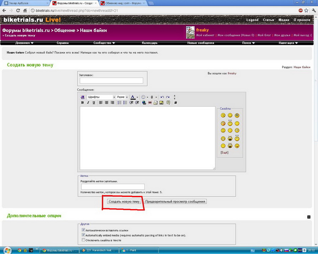318x254 pixels.
Task: Apply underline formatting in the editor
Action: coord(94,103)
